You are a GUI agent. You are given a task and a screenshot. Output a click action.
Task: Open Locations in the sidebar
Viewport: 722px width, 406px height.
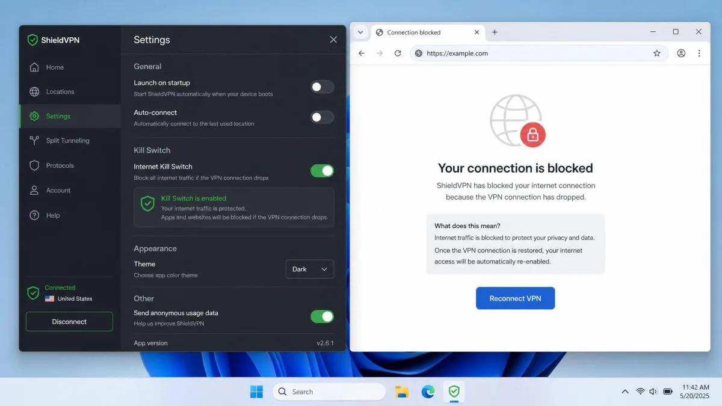click(70, 92)
